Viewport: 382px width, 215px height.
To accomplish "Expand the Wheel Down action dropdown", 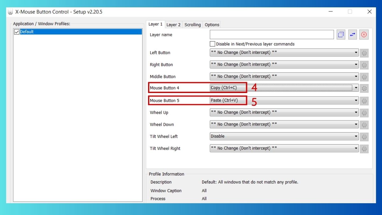I will [x=284, y=124].
